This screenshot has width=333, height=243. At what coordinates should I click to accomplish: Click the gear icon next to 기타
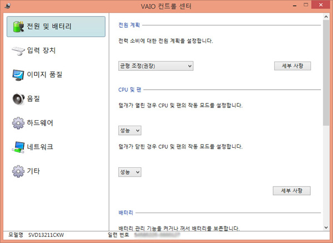[18, 171]
